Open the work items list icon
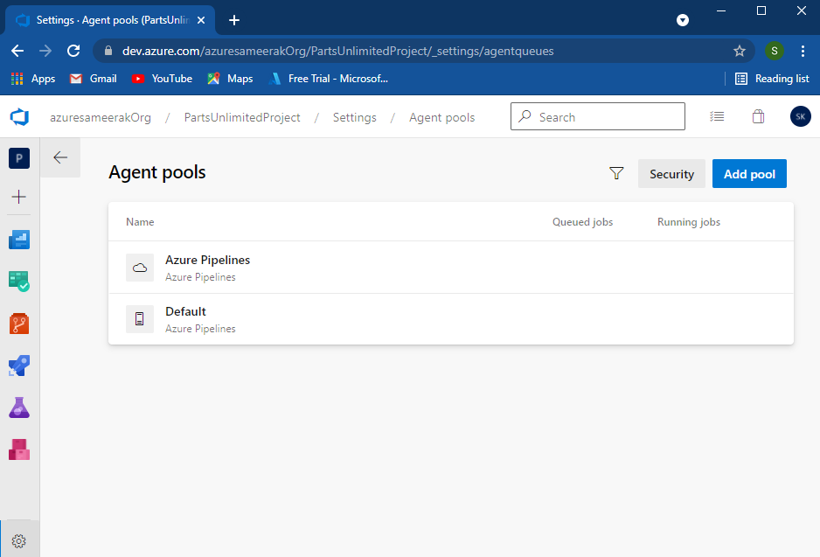820x557 pixels. [x=717, y=115]
